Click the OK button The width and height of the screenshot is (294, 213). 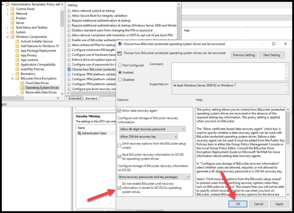pos(238,204)
